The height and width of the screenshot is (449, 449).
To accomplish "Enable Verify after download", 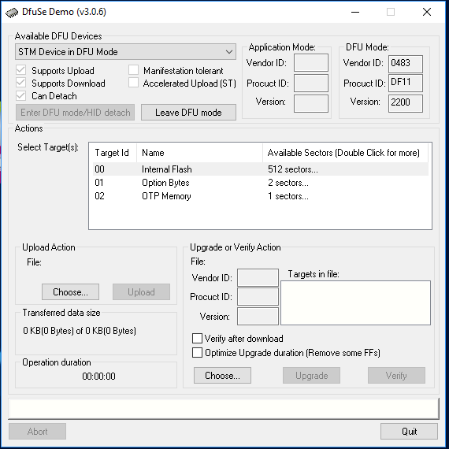I will tap(197, 338).
